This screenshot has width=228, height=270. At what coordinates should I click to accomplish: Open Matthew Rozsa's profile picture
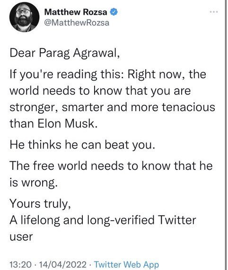pos(24,17)
